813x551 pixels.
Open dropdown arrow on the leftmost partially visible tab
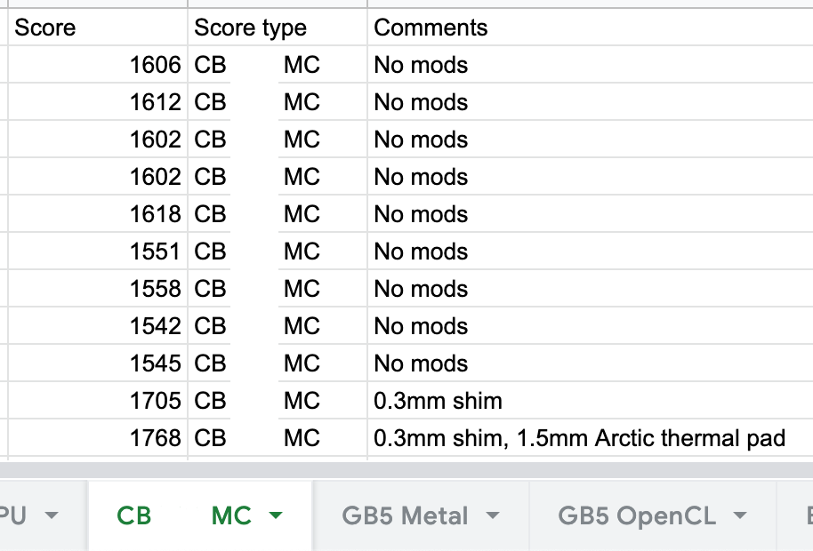(51, 515)
